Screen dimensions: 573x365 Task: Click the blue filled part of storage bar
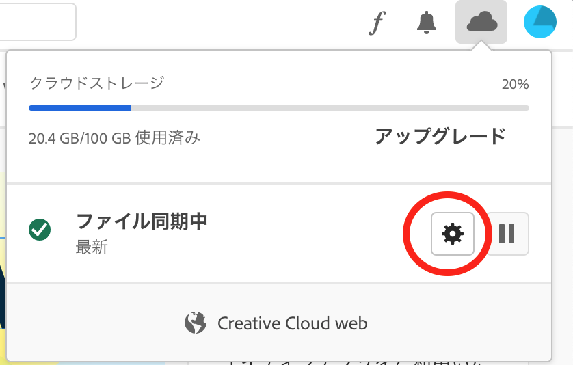click(x=80, y=108)
